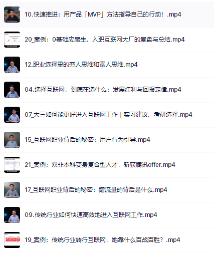
Task: Open 21_案例 斩获腾讯offer.mp4 file
Action: coord(100,165)
